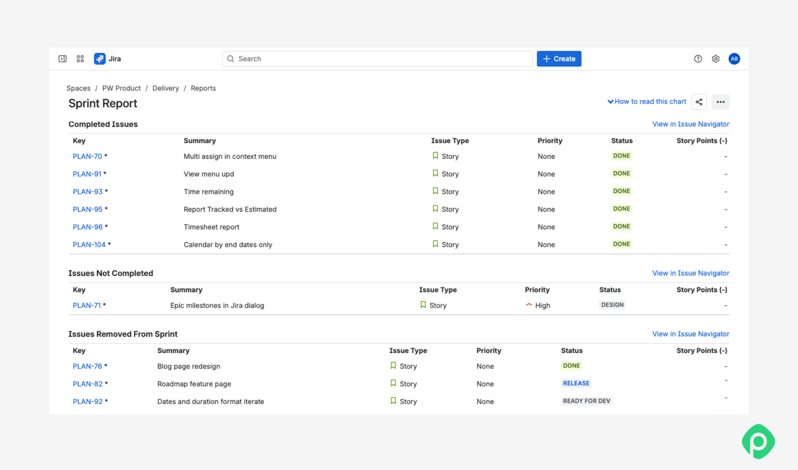Open the app switcher grid icon
This screenshot has height=470, width=798.
click(80, 59)
